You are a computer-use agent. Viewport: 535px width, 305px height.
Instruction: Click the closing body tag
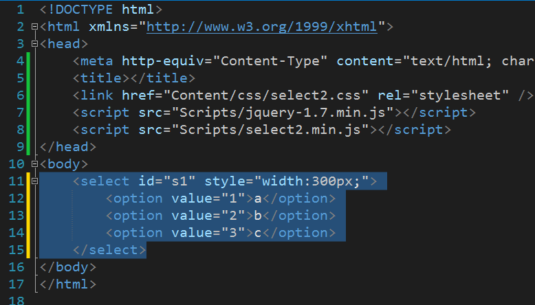[68, 267]
